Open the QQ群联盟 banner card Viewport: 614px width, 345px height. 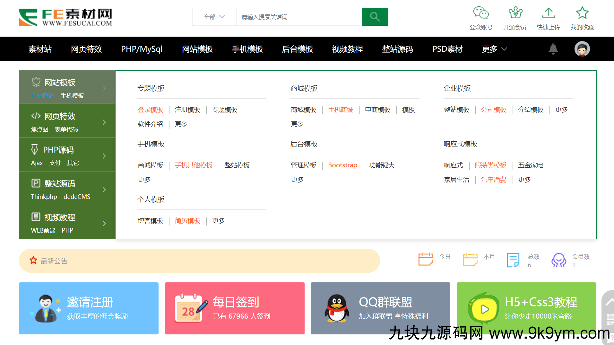click(x=380, y=308)
